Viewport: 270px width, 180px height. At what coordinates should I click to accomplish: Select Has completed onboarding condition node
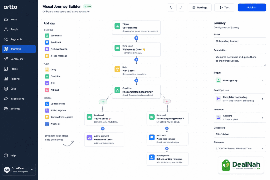coord(136,91)
